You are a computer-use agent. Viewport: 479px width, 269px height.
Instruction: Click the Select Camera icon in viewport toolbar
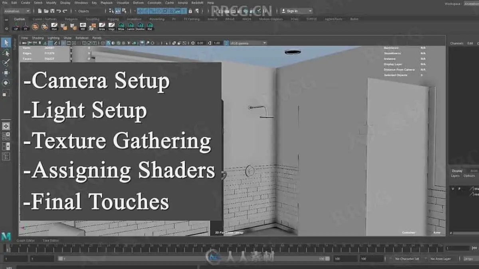click(x=25, y=43)
